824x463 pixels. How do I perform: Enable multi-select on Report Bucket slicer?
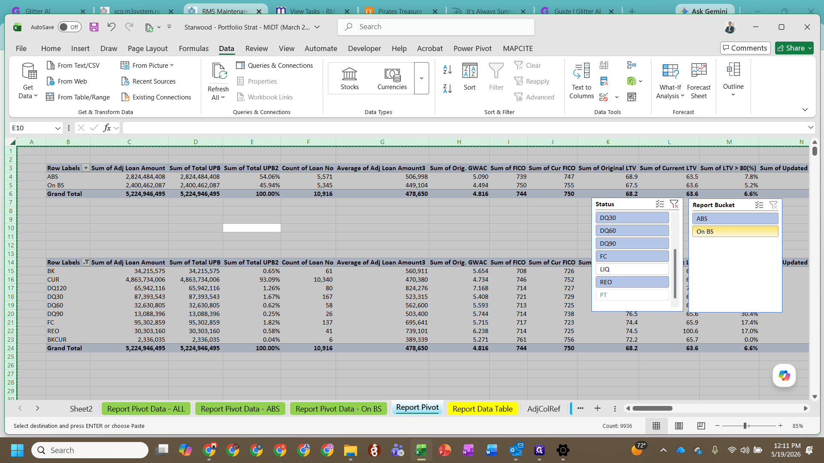[x=759, y=205]
